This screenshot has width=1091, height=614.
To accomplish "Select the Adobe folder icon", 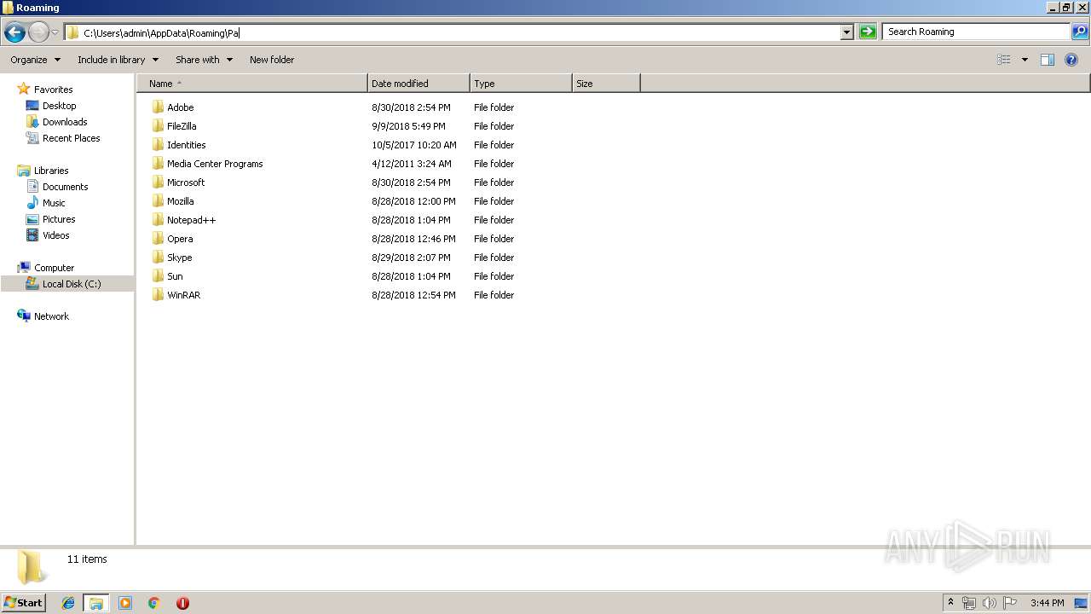I will coord(158,107).
